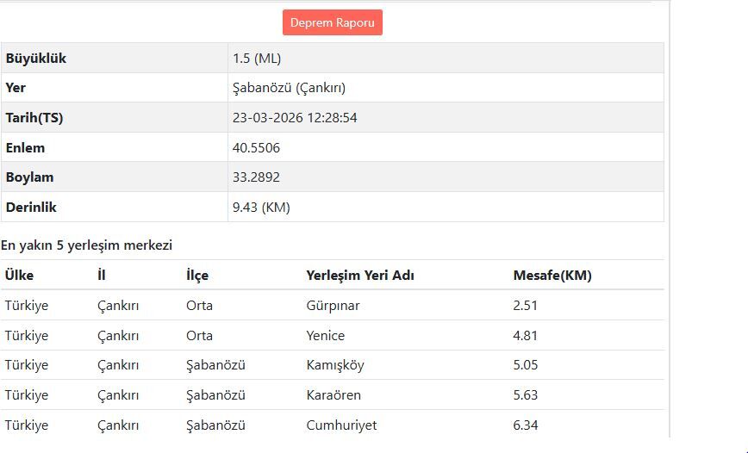Select the date value 23-03-2026 12:28:54
Image resolution: width=748 pixels, height=453 pixels.
295,118
